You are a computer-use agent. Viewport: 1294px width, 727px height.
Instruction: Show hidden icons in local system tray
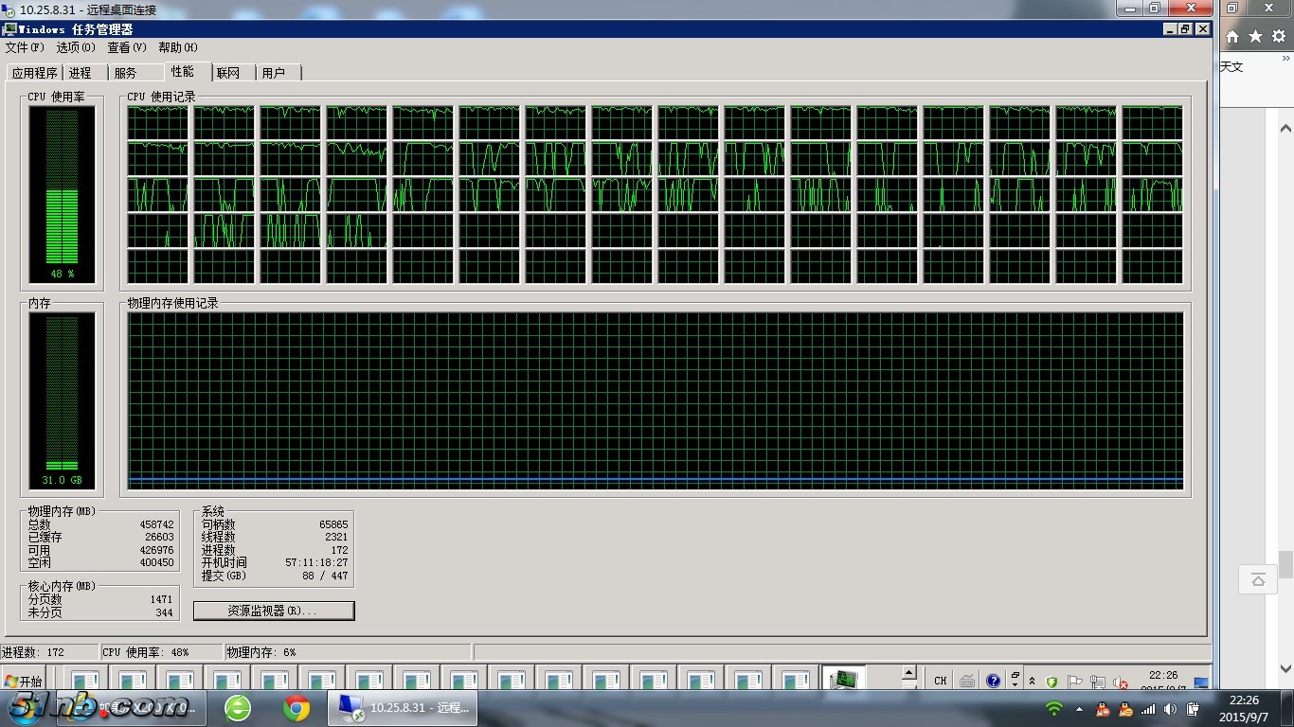coord(1078,709)
